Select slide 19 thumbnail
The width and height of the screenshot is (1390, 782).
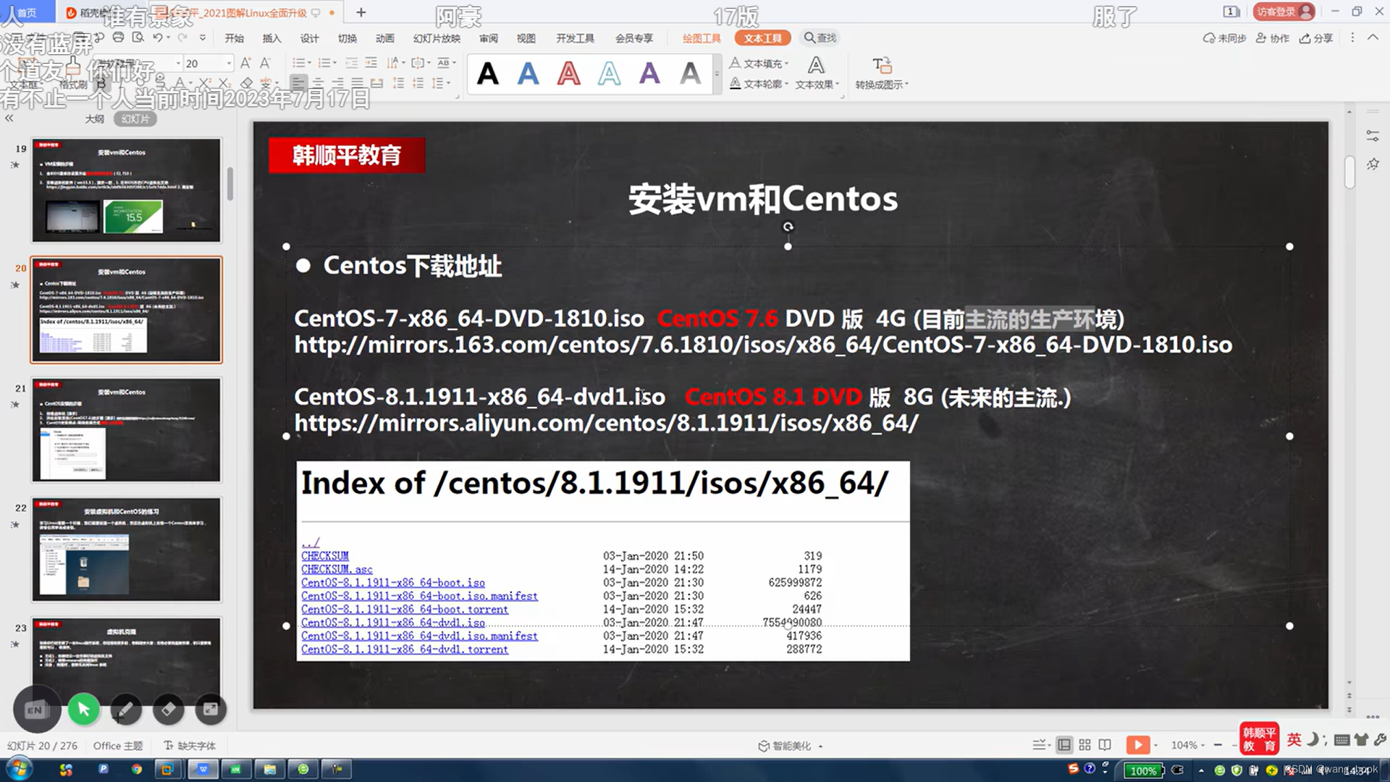click(x=126, y=190)
